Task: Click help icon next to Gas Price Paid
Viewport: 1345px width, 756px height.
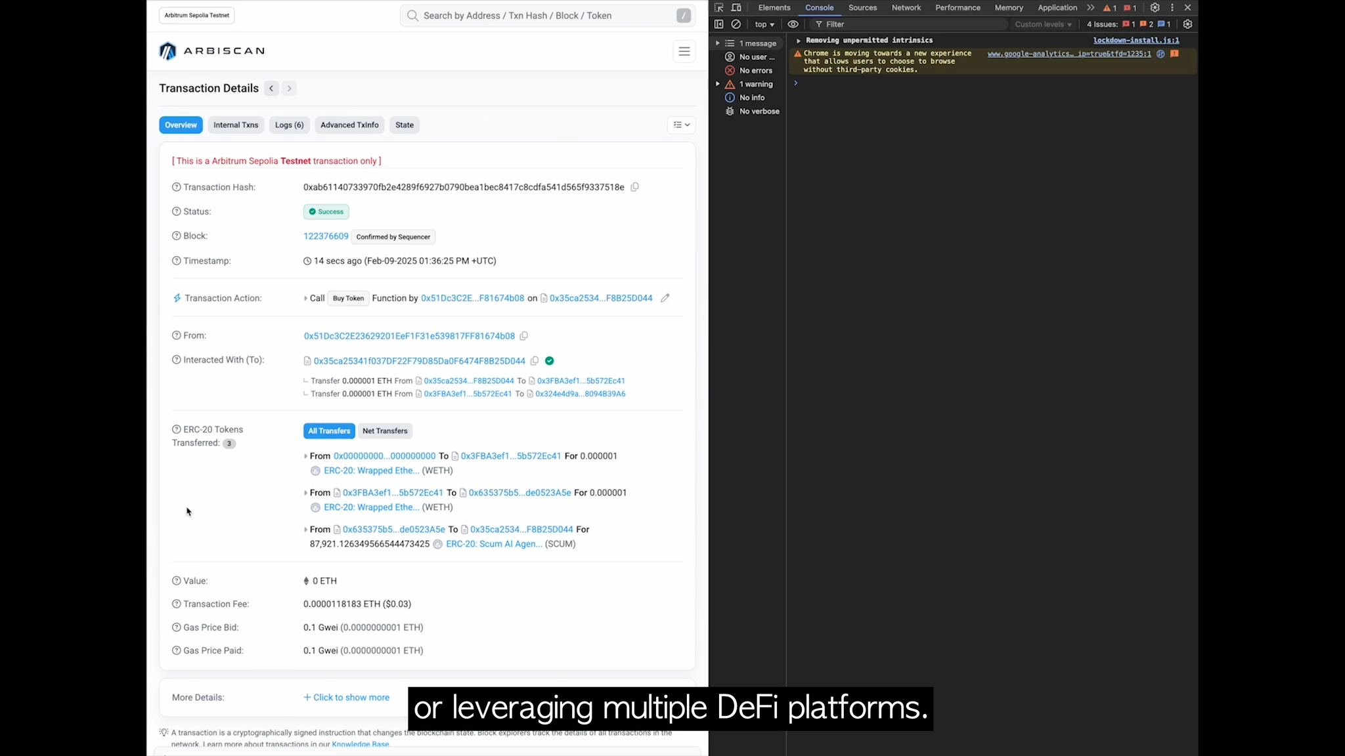Action: pos(176,650)
